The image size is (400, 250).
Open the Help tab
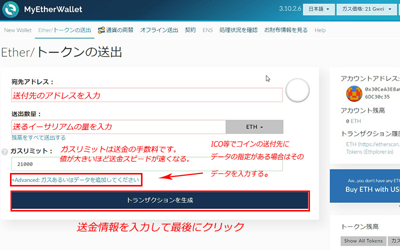[320, 30]
